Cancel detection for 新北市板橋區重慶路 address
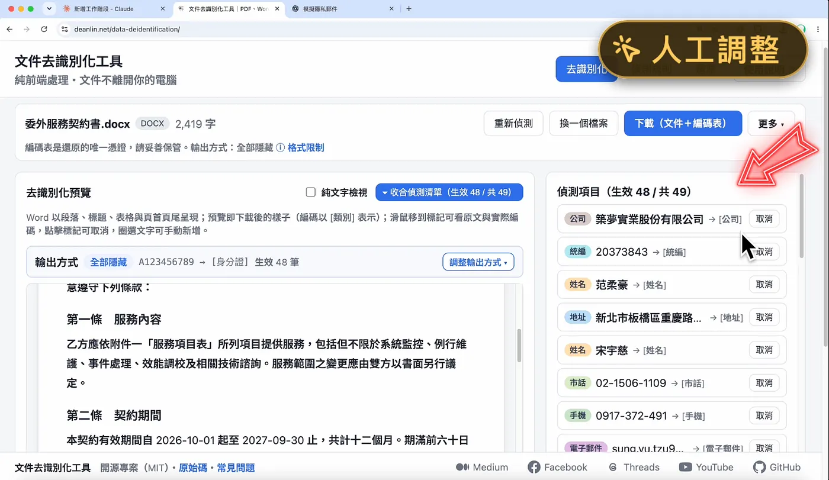This screenshot has height=480, width=829. click(764, 317)
